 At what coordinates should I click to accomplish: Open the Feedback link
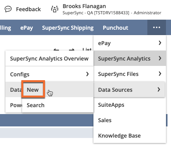click(28, 9)
